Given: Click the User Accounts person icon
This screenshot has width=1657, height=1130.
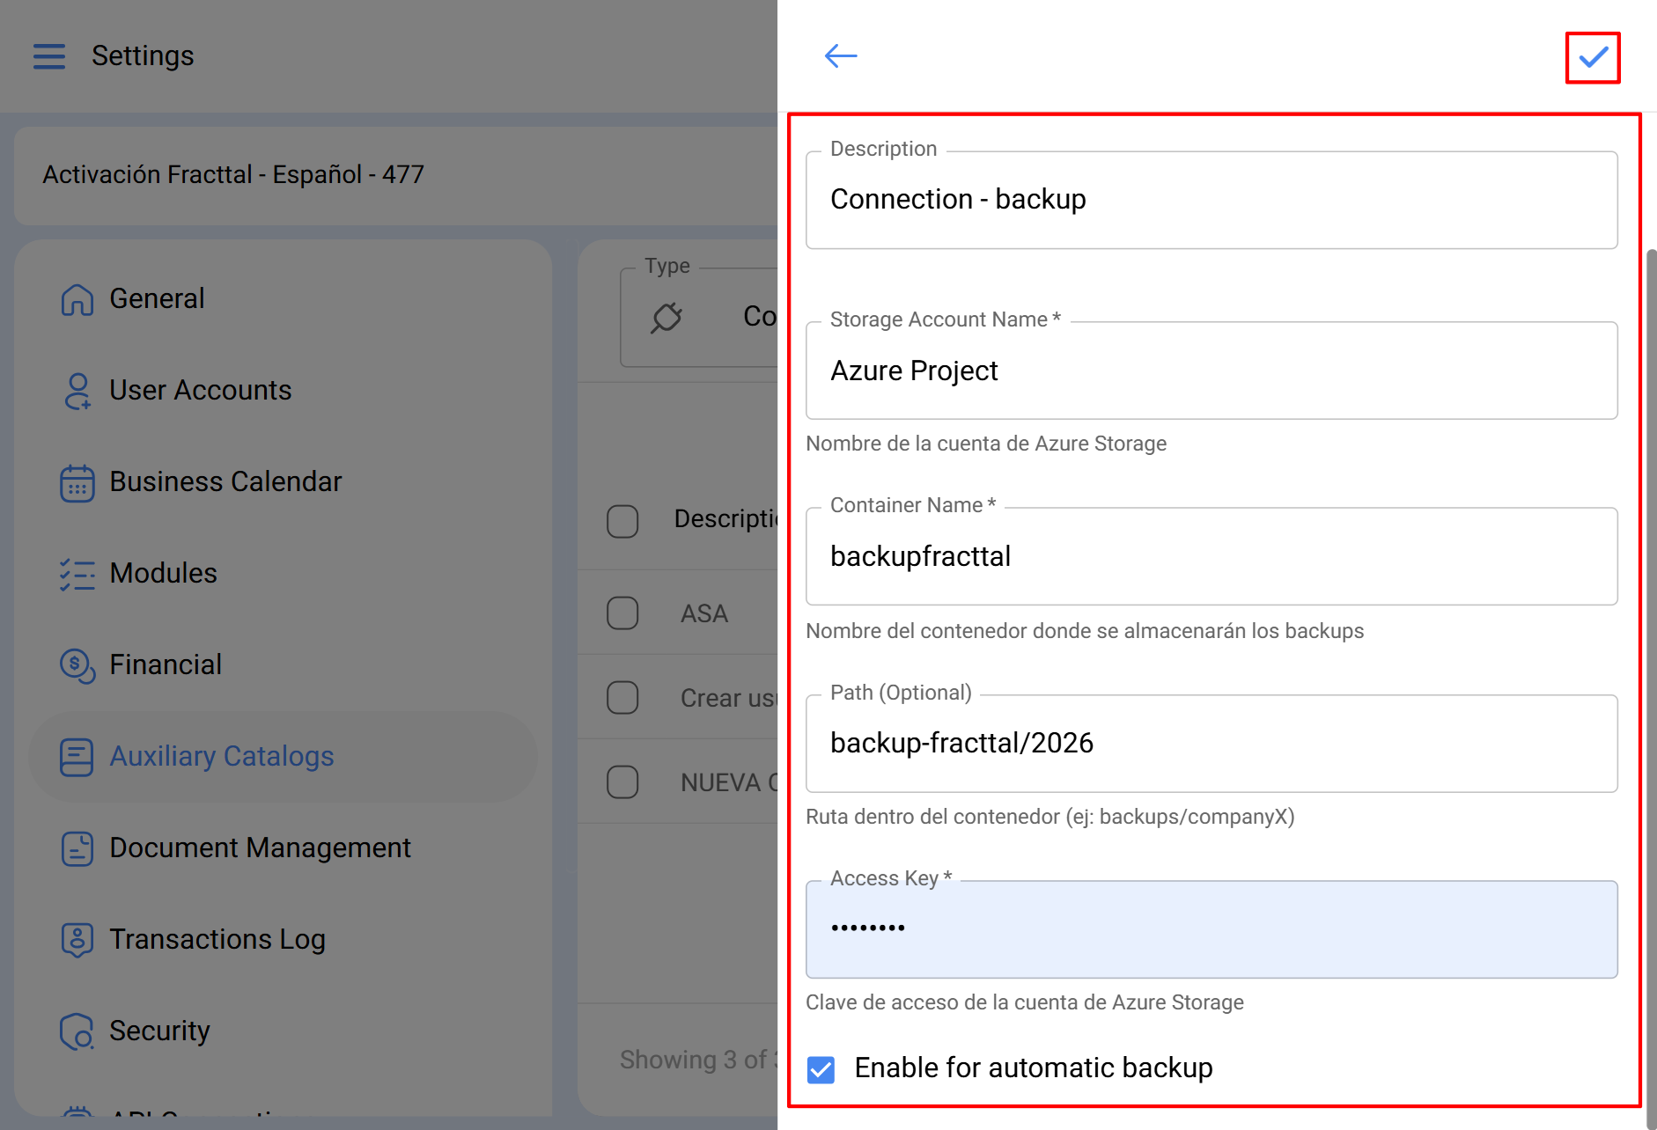Looking at the screenshot, I should pyautogui.click(x=77, y=391).
